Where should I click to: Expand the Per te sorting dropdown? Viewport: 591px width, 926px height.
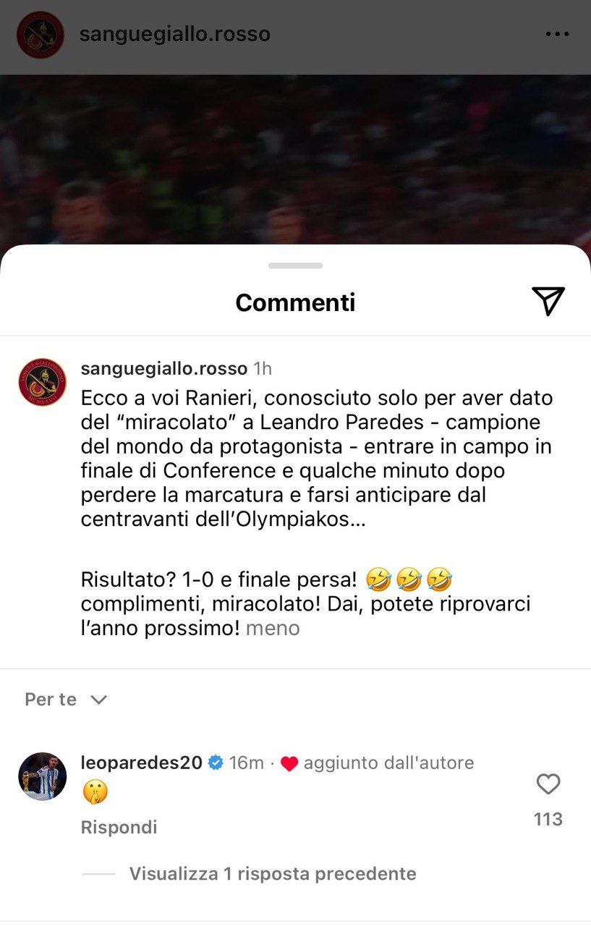(x=66, y=699)
